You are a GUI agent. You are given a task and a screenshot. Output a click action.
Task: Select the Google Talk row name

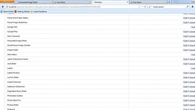tap(12, 27)
